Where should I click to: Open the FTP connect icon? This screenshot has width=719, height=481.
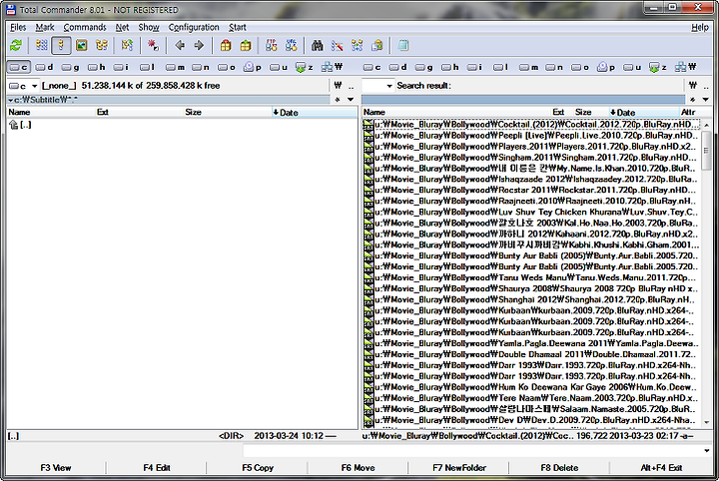[x=272, y=45]
